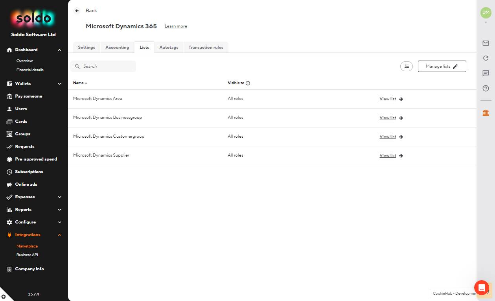Image resolution: width=495 pixels, height=301 pixels.
Task: Click the bottom-left corner settings gear
Action: pos(4,297)
